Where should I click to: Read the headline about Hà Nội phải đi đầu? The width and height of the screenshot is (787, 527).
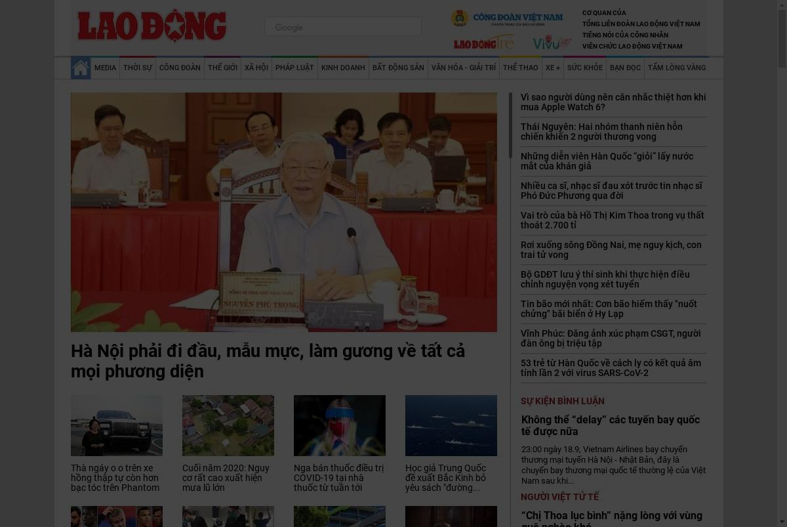tap(268, 361)
